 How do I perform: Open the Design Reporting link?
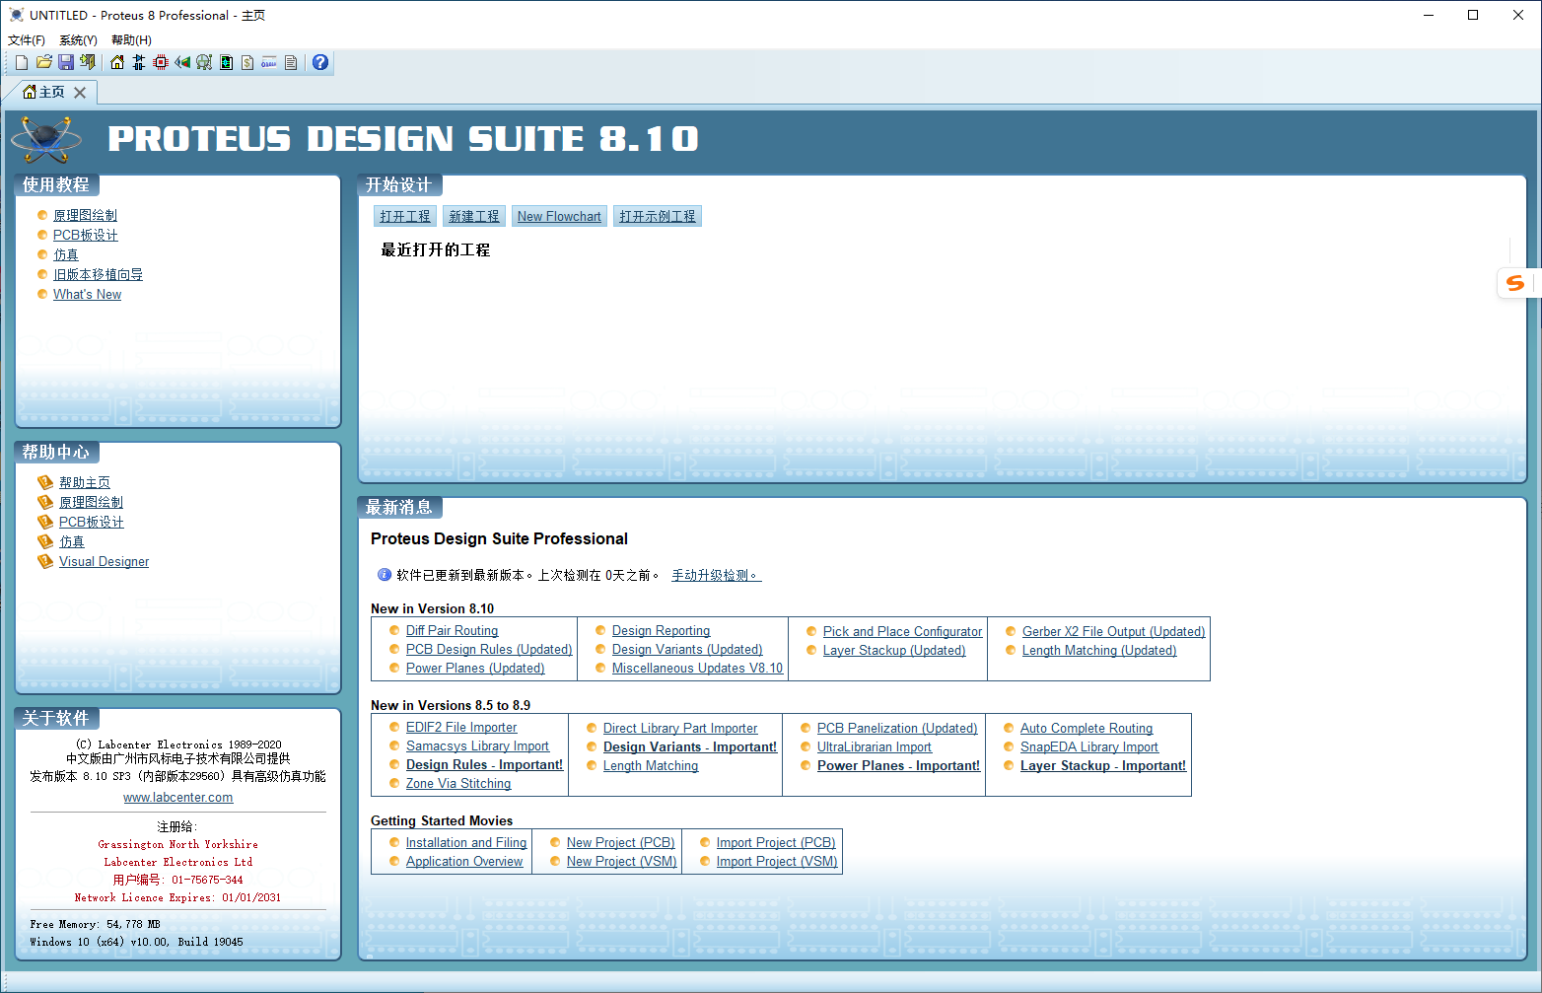click(x=661, y=630)
